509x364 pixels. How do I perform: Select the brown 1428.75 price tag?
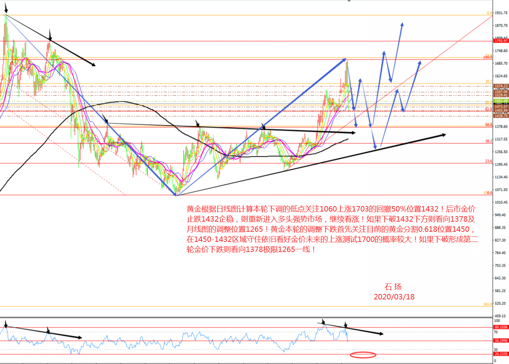pos(501,116)
